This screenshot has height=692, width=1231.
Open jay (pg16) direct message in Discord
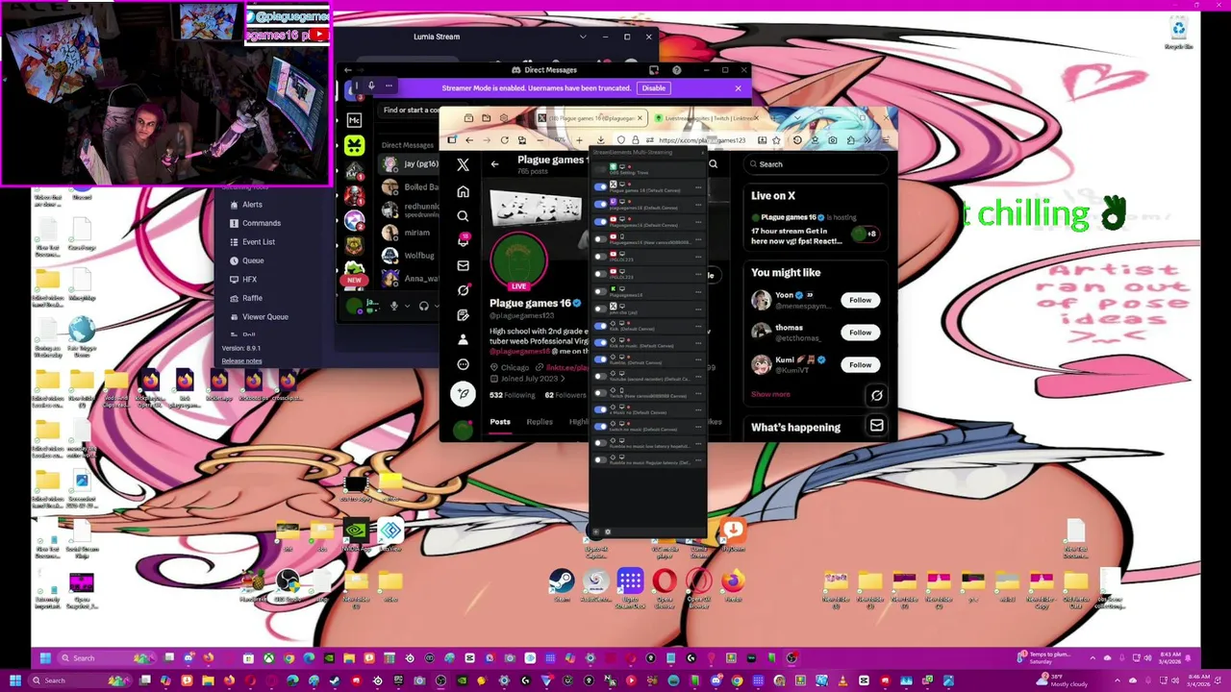(409, 164)
